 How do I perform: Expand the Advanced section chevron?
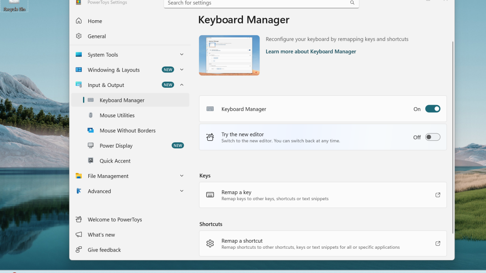(181, 191)
